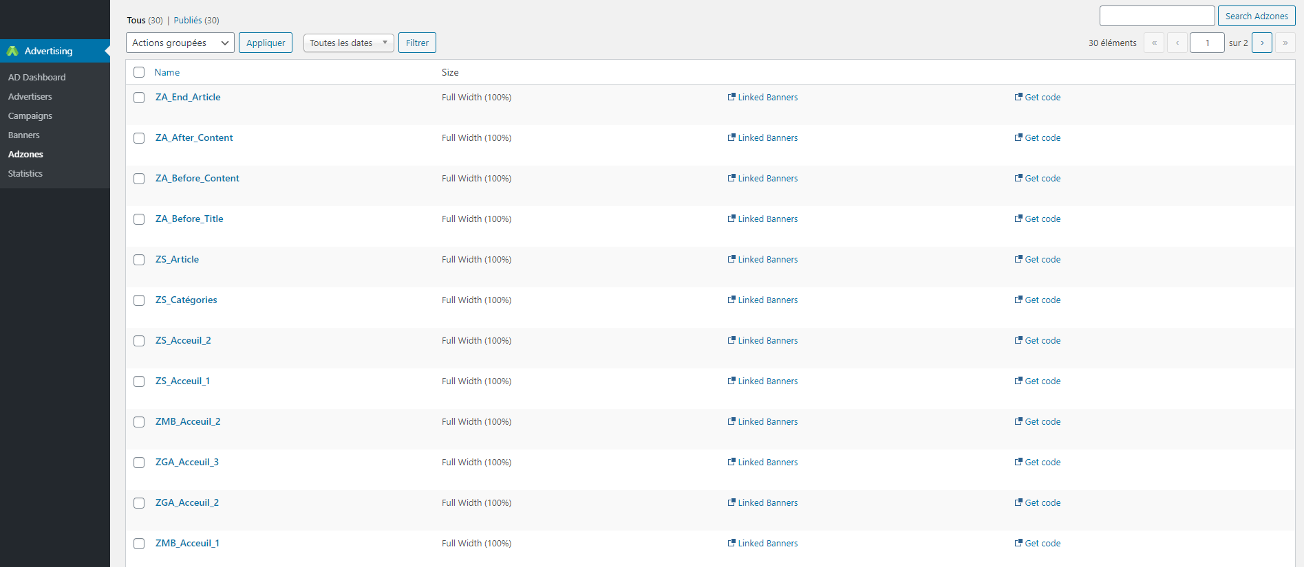The width and height of the screenshot is (1304, 567).
Task: Go to the next page of adzones
Action: 1262,43
